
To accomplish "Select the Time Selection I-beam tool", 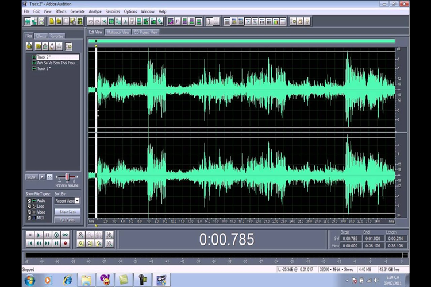I will coord(209,21).
